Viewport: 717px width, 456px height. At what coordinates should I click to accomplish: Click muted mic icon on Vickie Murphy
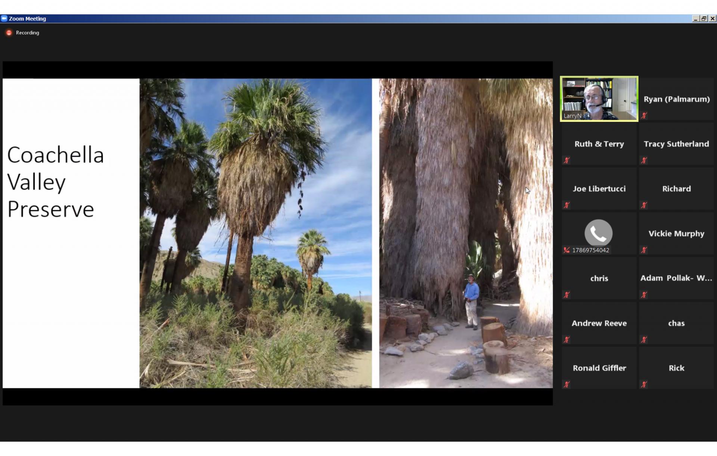644,250
